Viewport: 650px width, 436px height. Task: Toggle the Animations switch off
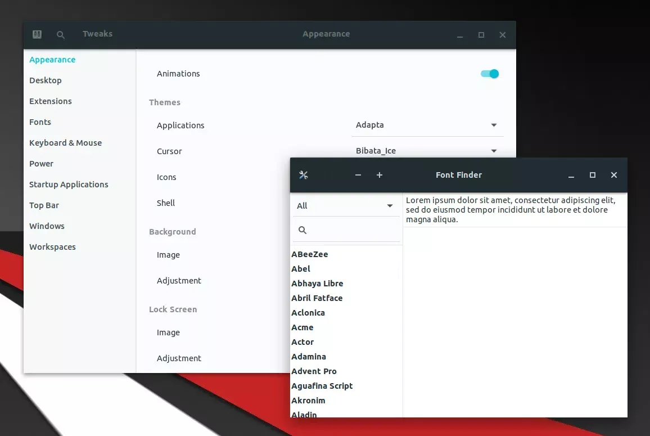coord(490,74)
